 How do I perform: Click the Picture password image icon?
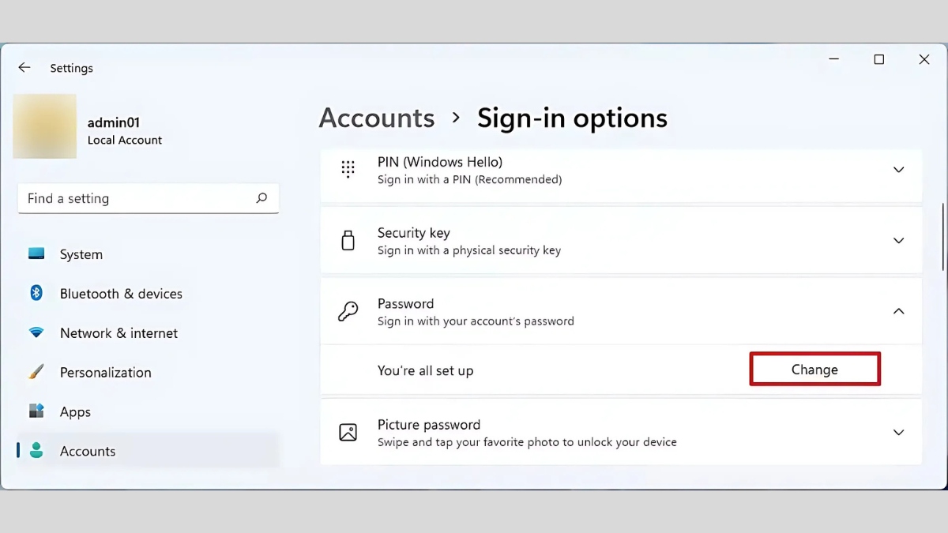[348, 433]
